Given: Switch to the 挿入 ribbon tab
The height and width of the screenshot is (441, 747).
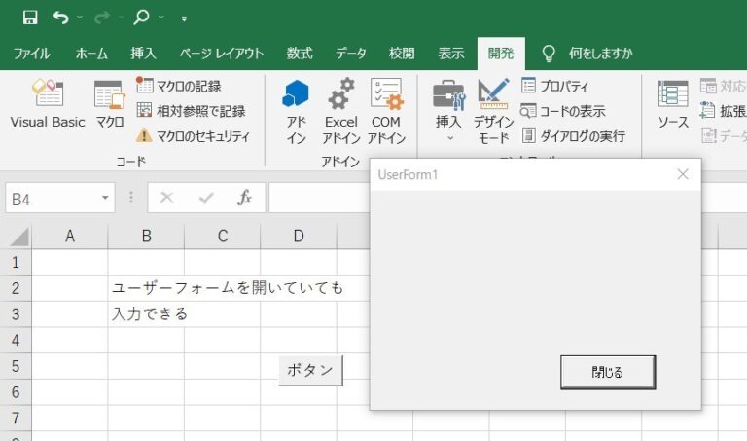Looking at the screenshot, I should 143,53.
